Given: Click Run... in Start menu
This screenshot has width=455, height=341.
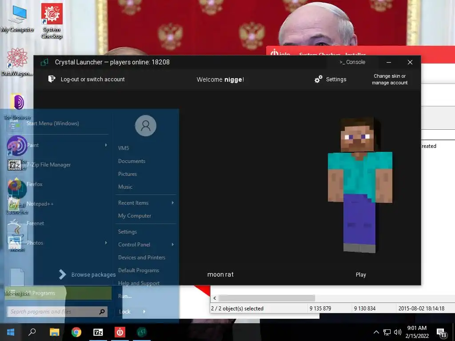Looking at the screenshot, I should [x=125, y=296].
